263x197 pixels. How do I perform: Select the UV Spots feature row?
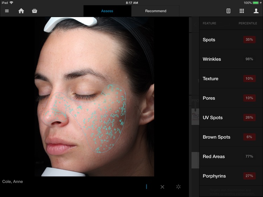click(231, 117)
